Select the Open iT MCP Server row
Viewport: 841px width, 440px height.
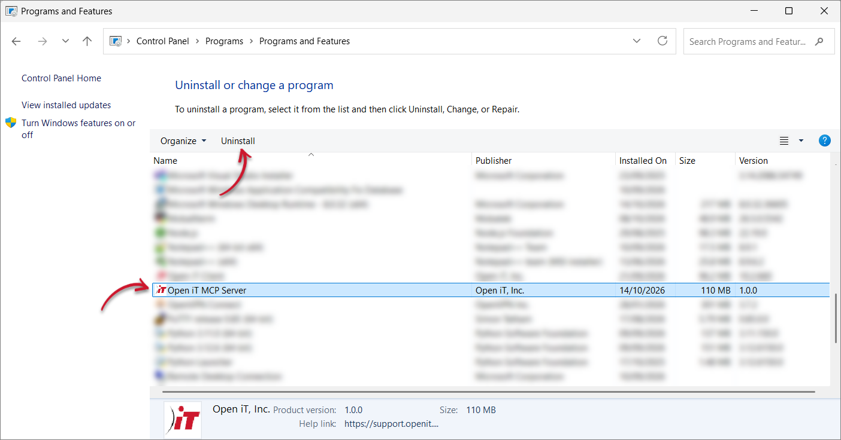click(491, 290)
